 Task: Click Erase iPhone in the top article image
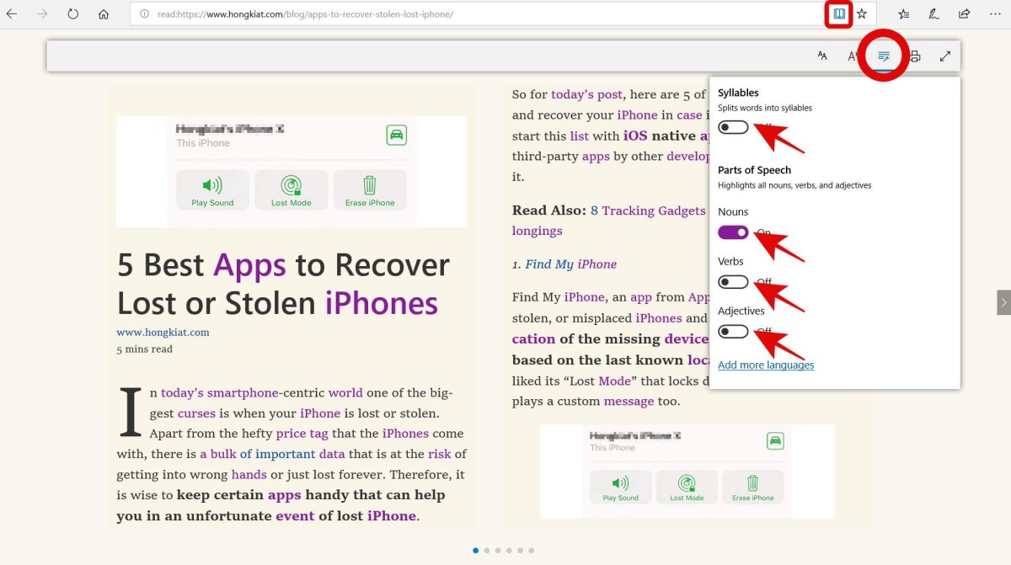tap(370, 190)
